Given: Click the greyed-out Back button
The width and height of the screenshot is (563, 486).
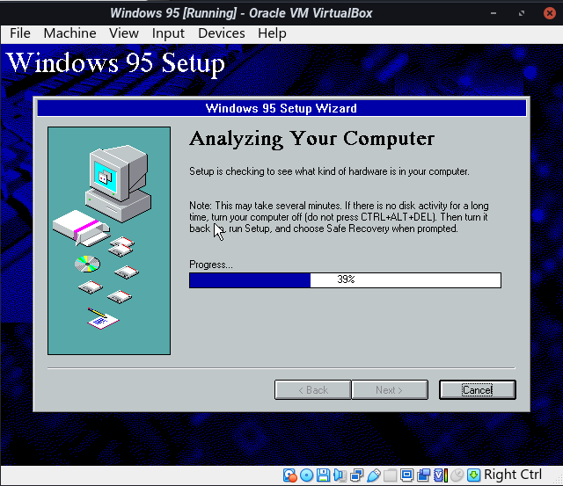Looking at the screenshot, I should [312, 389].
